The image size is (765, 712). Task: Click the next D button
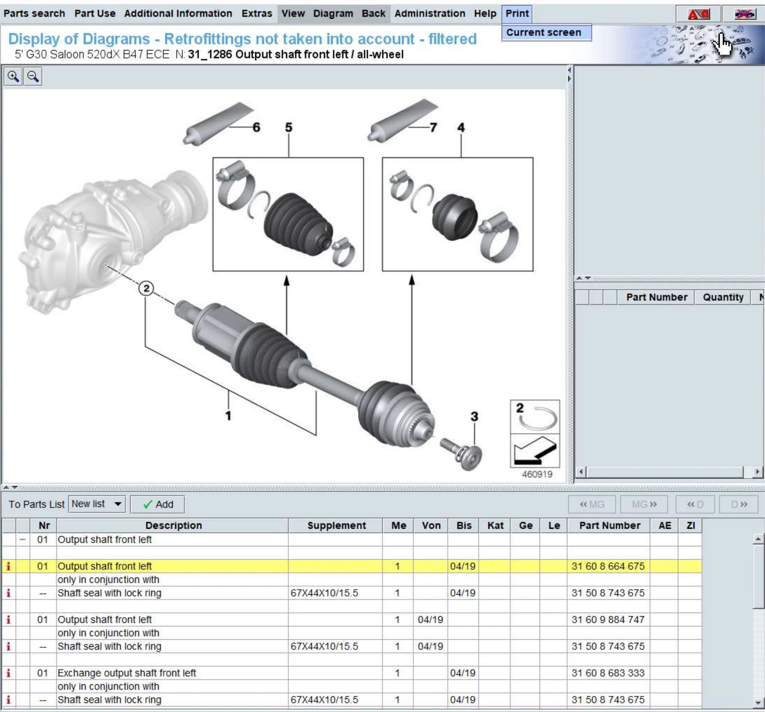pyautogui.click(x=739, y=504)
